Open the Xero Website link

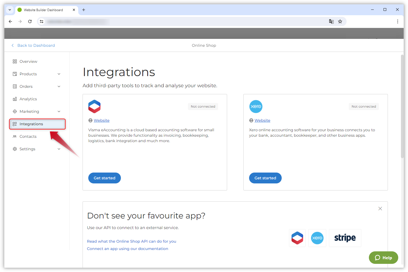[262, 120]
